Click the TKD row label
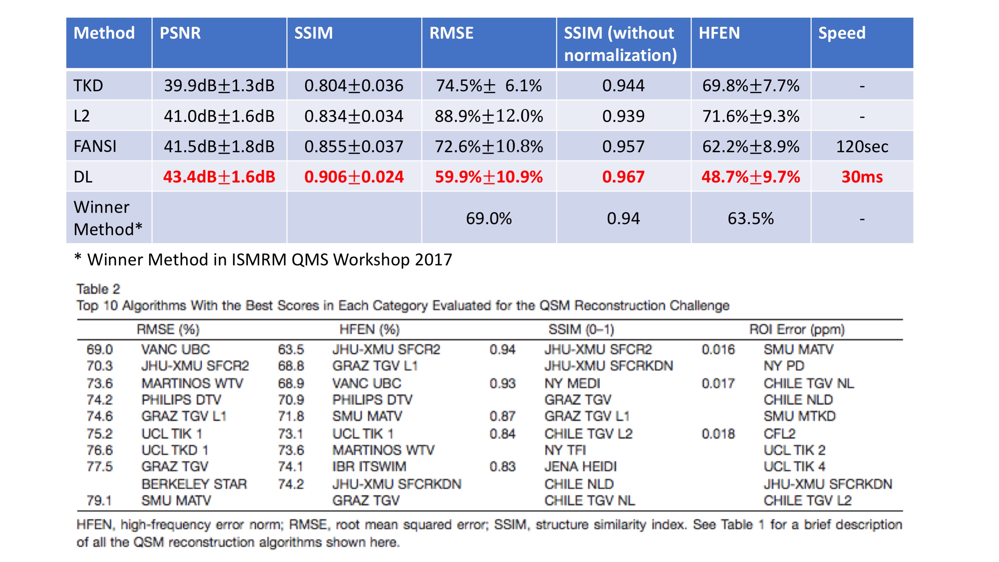The height and width of the screenshot is (562, 999). 88,86
